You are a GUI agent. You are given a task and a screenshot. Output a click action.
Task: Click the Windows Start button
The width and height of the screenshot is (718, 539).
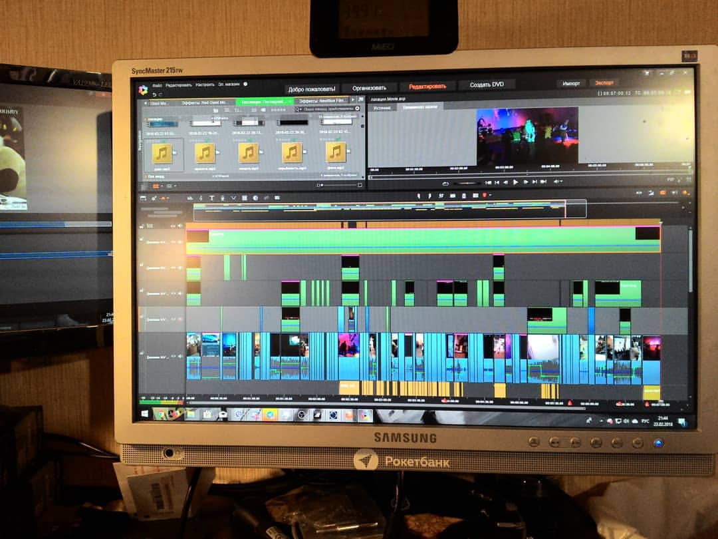(145, 414)
